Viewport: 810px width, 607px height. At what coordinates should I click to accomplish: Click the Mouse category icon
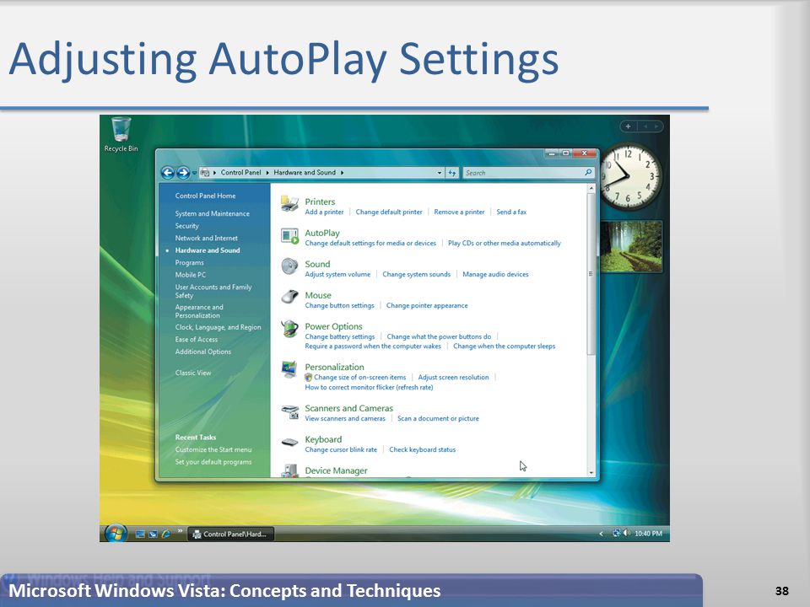(x=289, y=298)
